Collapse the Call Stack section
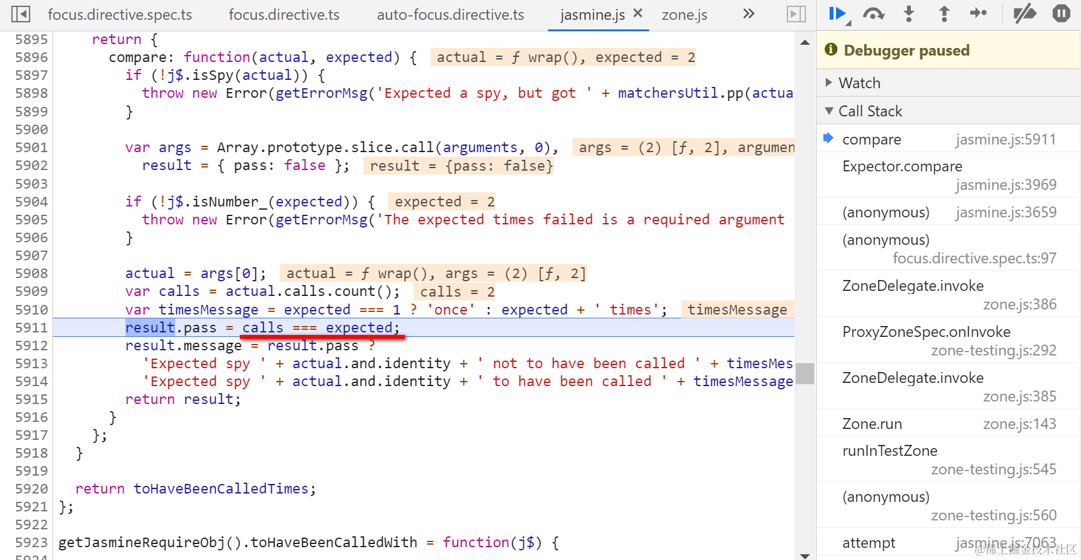This screenshot has height=560, width=1081. (x=949, y=111)
